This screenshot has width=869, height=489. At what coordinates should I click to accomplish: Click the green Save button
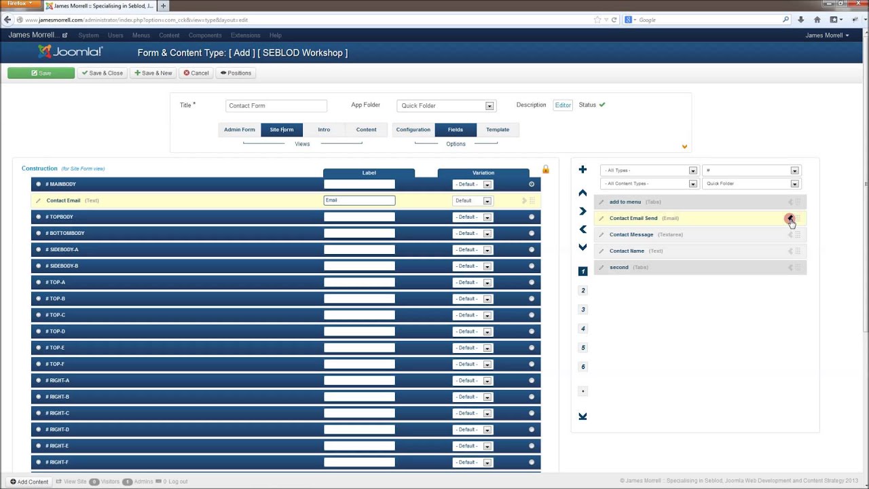(x=41, y=73)
